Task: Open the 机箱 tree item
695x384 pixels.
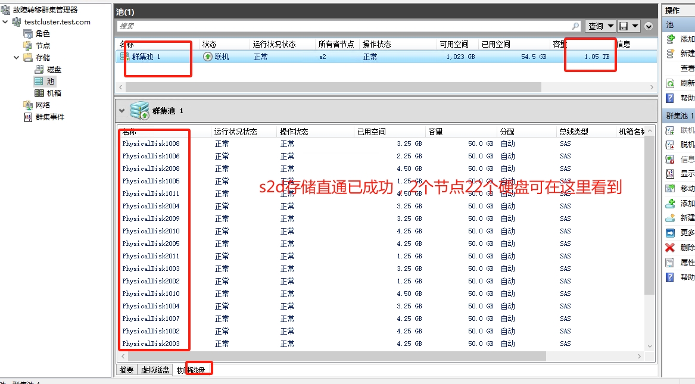Action: pos(54,93)
